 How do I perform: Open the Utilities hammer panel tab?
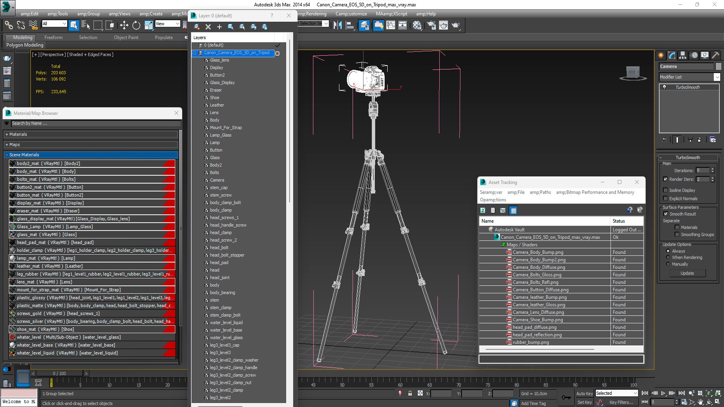click(x=715, y=55)
